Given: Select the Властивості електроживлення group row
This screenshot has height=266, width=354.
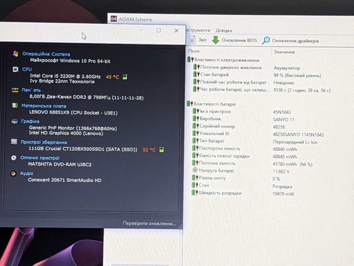Looking at the screenshot, I should tap(223, 60).
